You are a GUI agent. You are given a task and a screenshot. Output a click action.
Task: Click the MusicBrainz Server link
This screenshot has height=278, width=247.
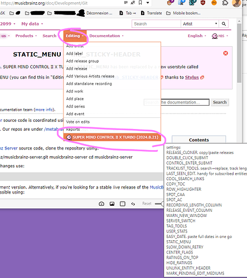(9, 148)
